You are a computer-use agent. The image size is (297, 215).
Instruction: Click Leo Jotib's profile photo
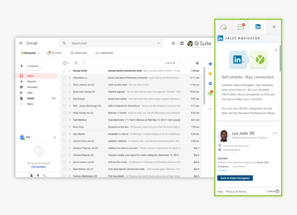click(x=224, y=136)
